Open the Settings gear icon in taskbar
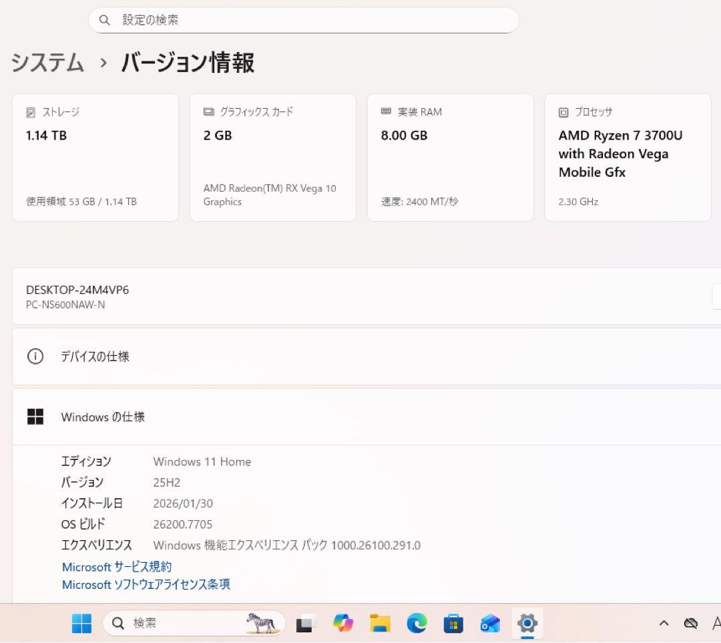Viewport: 721px width, 643px height. point(527,623)
